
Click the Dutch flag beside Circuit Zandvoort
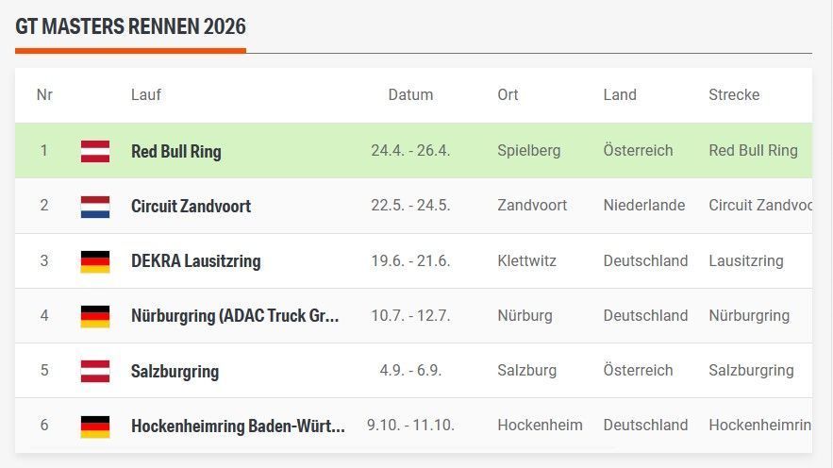(x=95, y=206)
